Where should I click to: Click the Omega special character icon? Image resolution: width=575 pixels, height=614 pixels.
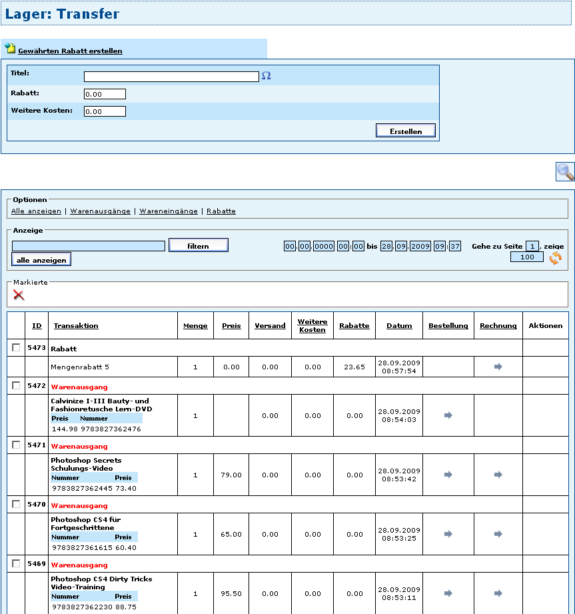(x=266, y=76)
